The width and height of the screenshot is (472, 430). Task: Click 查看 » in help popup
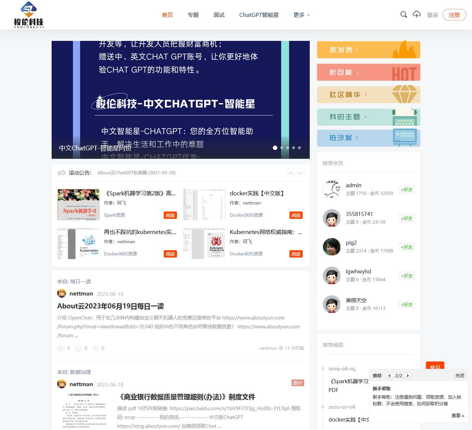(x=458, y=416)
